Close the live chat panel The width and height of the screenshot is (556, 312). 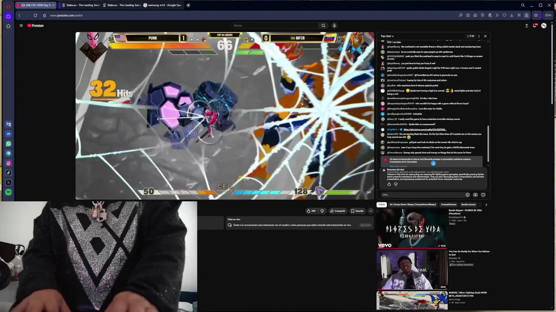point(485,36)
